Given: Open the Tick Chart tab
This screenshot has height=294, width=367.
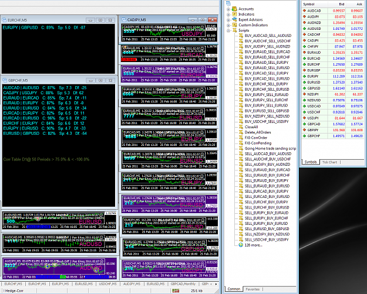Looking at the screenshot, I should (329, 162).
